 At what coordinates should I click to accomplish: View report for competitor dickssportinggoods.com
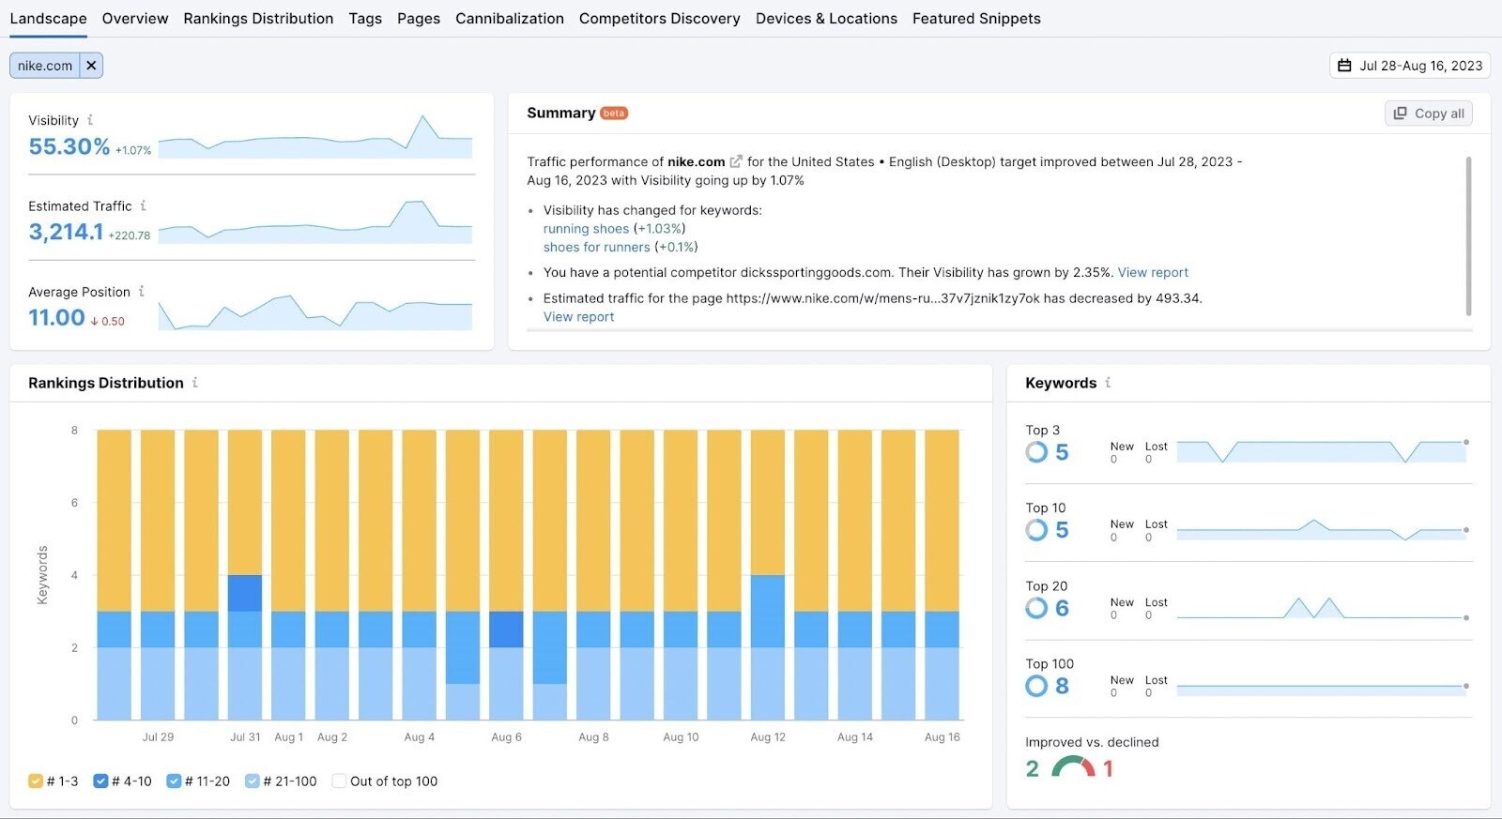[1153, 273]
